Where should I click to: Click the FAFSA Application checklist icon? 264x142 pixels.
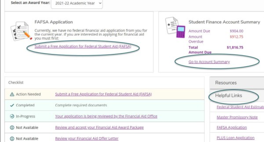(21, 31)
